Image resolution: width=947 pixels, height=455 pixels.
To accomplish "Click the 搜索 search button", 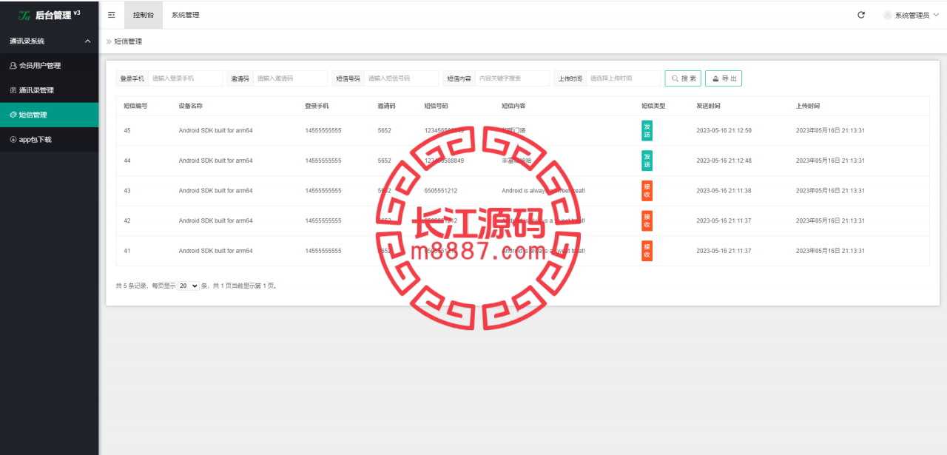I will 683,78.
